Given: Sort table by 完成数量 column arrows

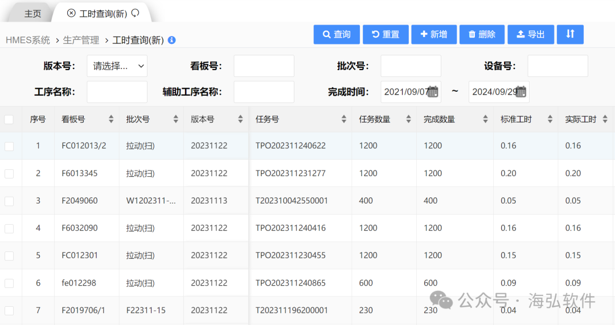Looking at the screenshot, I should (486, 119).
